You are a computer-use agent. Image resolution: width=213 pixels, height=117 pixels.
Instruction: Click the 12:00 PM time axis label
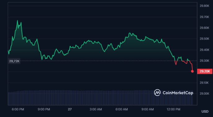point(174,109)
